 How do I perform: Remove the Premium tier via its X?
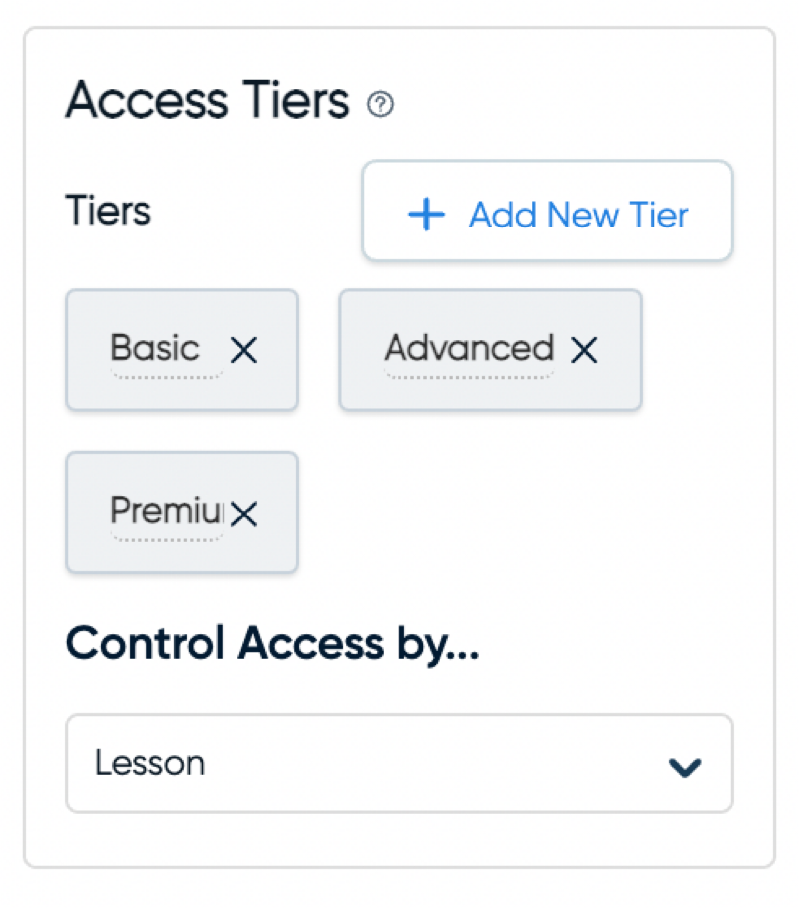pos(244,513)
